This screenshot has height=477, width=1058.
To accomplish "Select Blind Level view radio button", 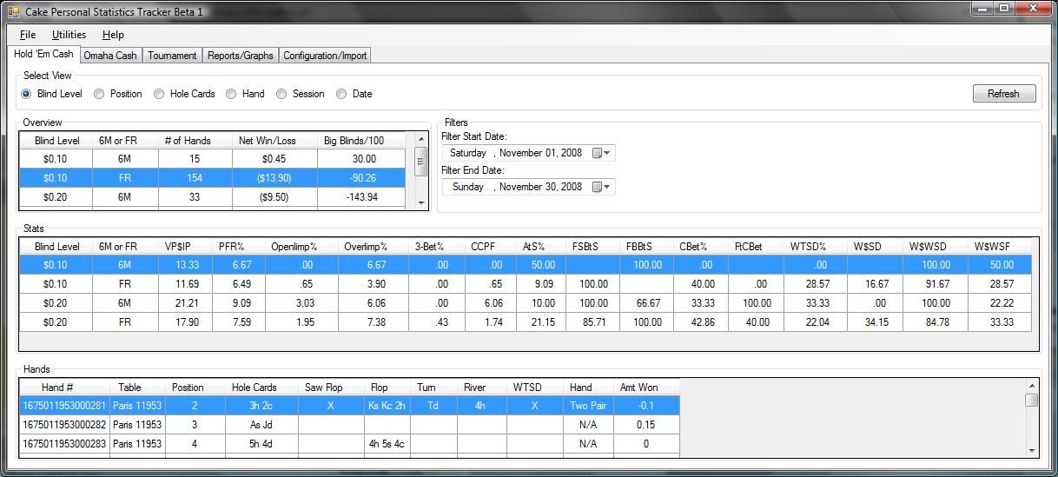I will pyautogui.click(x=26, y=94).
